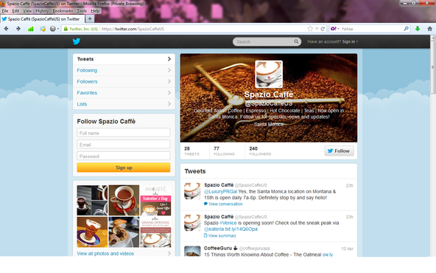Click chevron beside View all photos and videos

(x=169, y=254)
